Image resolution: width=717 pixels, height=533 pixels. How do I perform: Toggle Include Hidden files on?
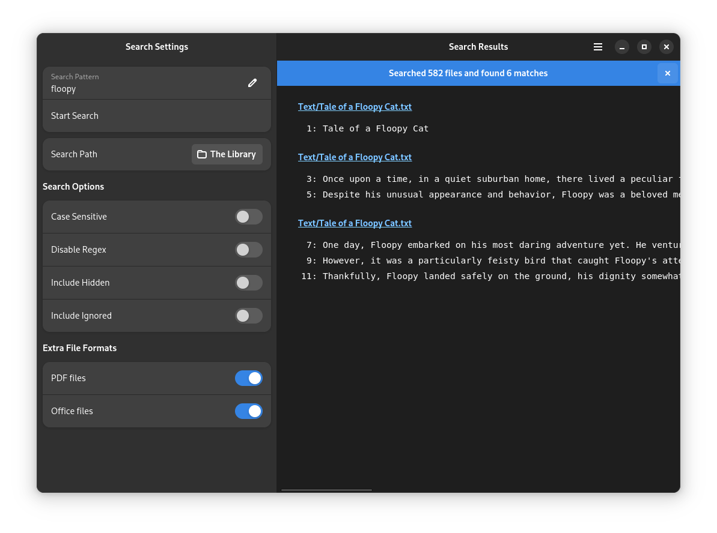(x=248, y=283)
